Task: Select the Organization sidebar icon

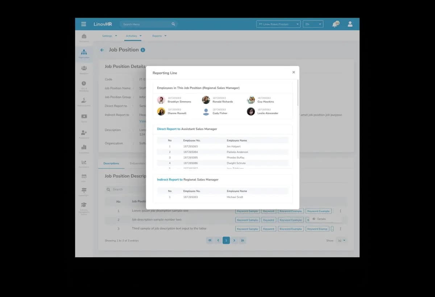Action: click(84, 54)
